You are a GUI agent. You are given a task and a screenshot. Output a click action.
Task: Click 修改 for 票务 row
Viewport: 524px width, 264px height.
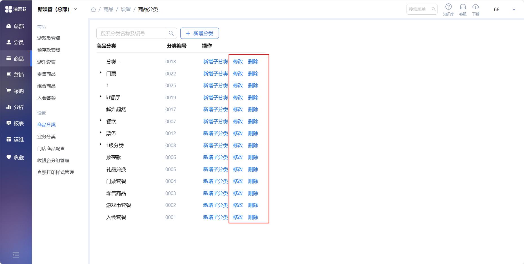pyautogui.click(x=238, y=133)
